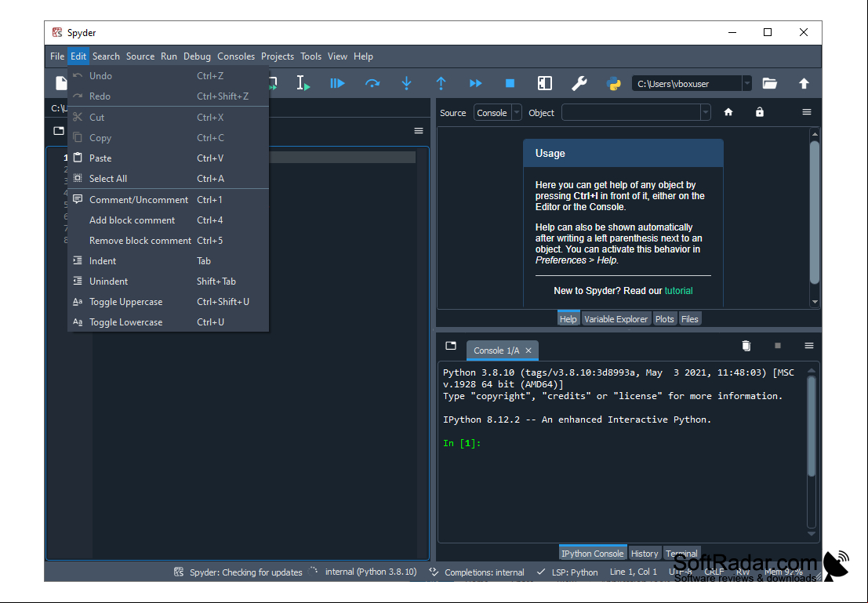Select the IPython Console tab
Viewport: 868px width, 603px height.
coord(592,554)
